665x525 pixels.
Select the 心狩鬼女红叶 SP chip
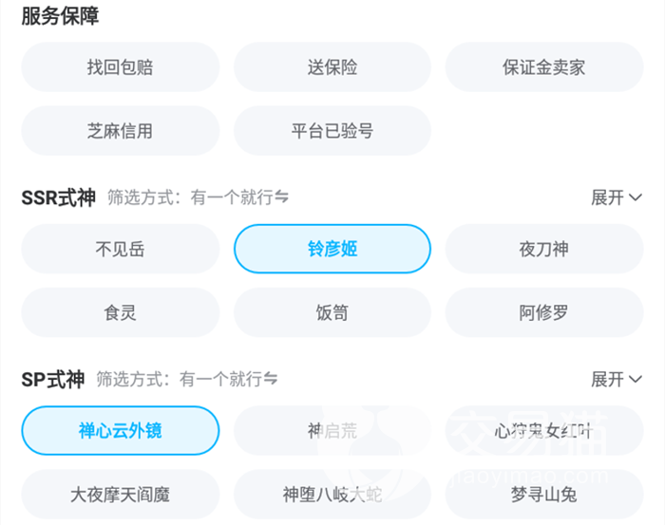click(x=544, y=431)
